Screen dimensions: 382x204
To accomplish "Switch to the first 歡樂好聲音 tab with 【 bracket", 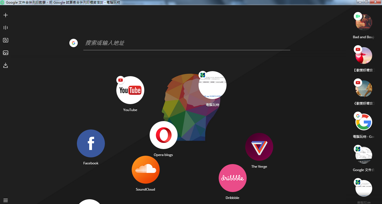I will click(364, 56).
